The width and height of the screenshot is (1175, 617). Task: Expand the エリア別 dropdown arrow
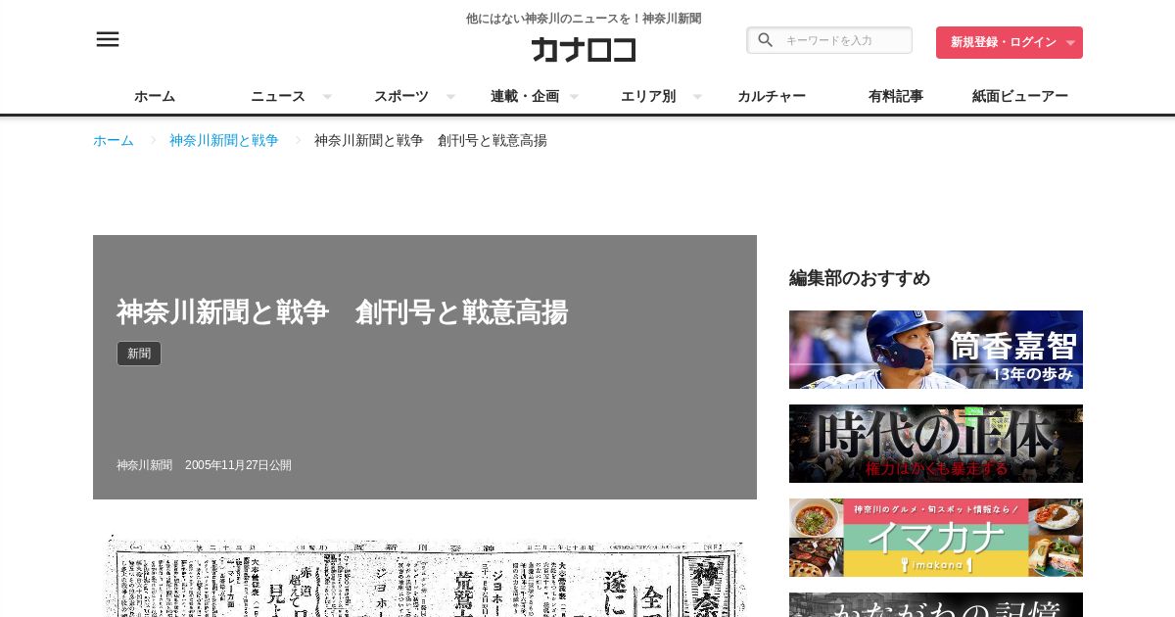click(697, 96)
